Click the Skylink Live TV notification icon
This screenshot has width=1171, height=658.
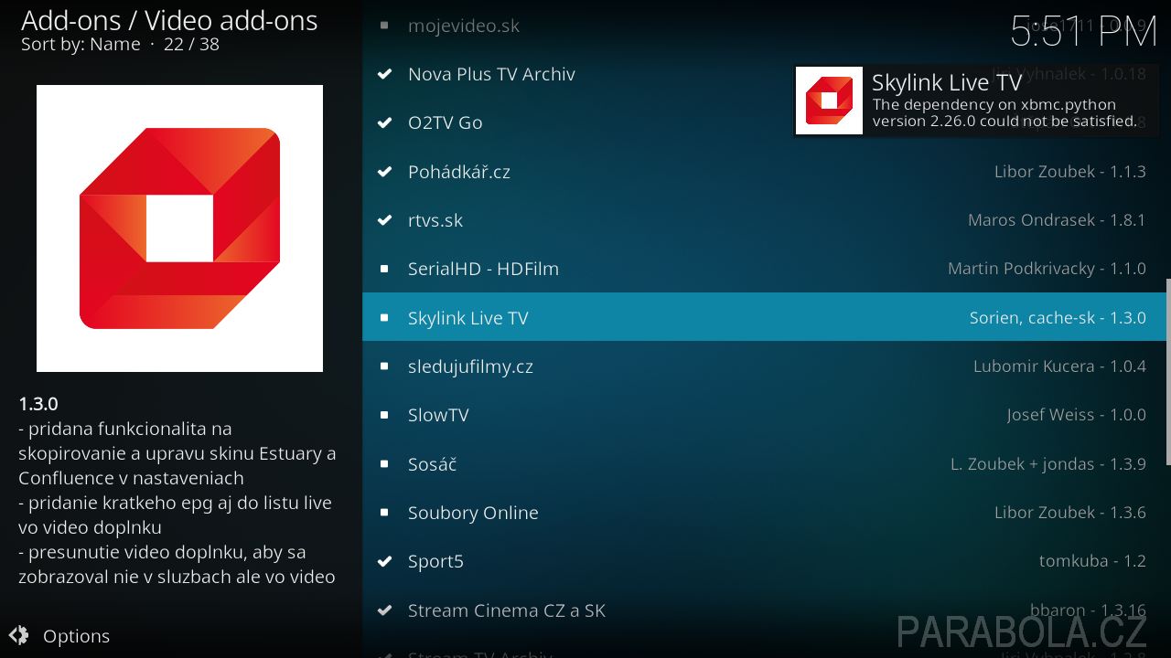(829, 101)
